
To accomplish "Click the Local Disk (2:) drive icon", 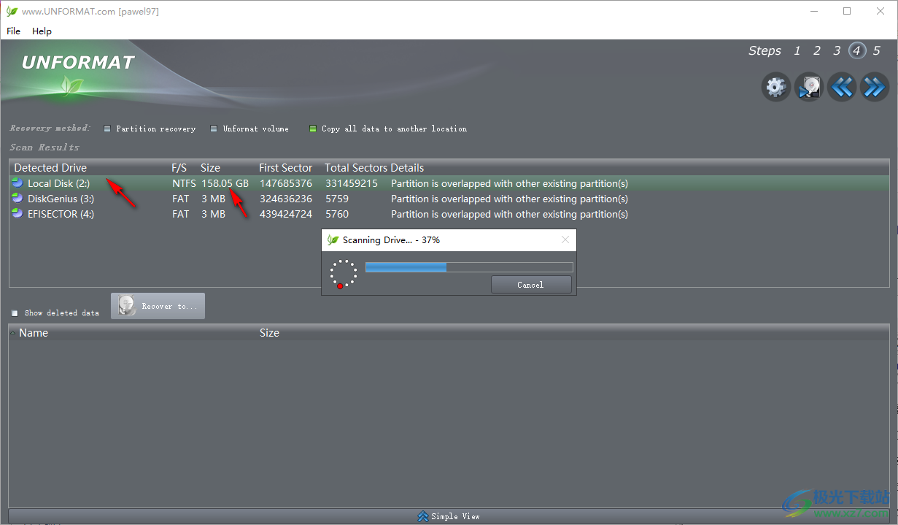I will point(18,183).
